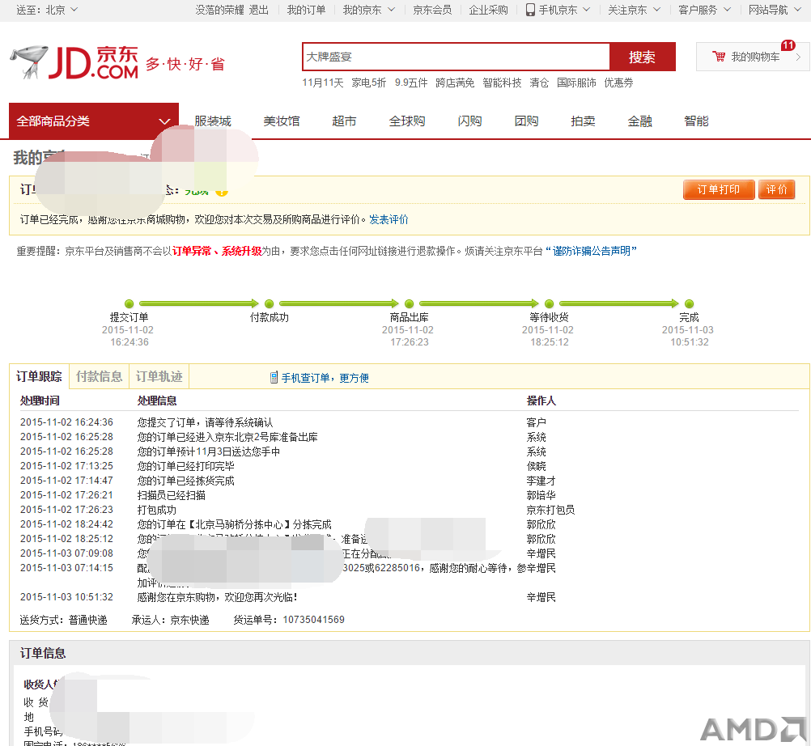Screen dimensions: 811x746
Task: Open the 全部商品分类 category menu
Action: (x=94, y=121)
